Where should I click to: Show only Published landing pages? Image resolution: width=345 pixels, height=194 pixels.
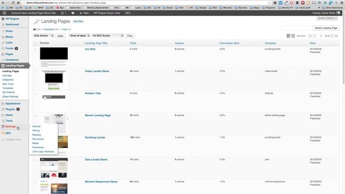click(x=49, y=29)
